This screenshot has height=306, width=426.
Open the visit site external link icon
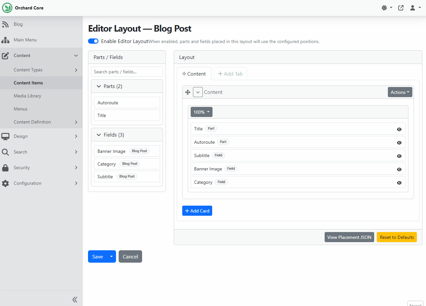pos(401,8)
